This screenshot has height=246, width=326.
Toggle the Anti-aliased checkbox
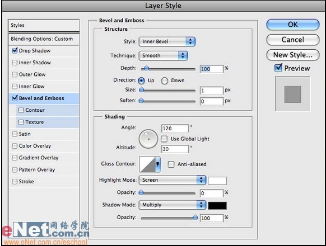pos(171,164)
